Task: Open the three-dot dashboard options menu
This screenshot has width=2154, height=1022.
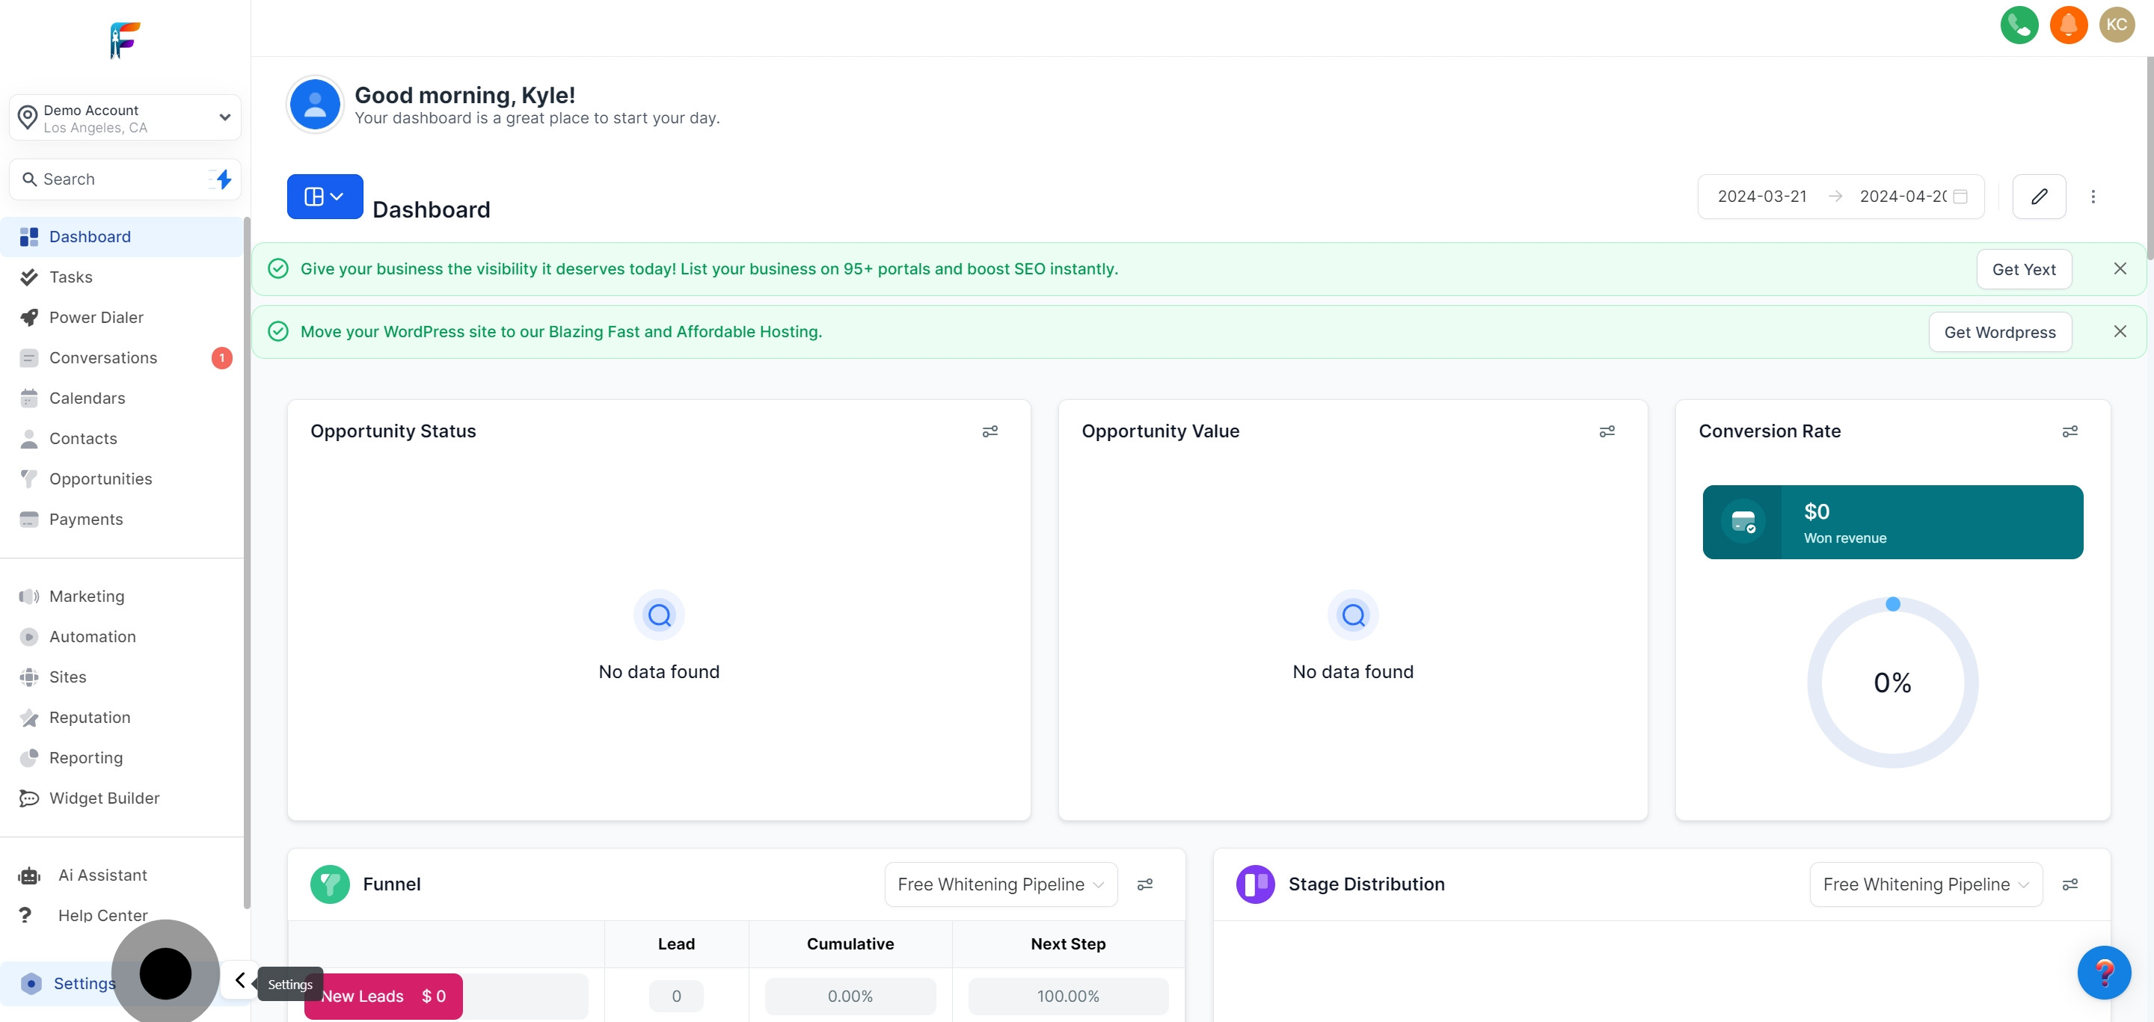Action: [x=2093, y=197]
